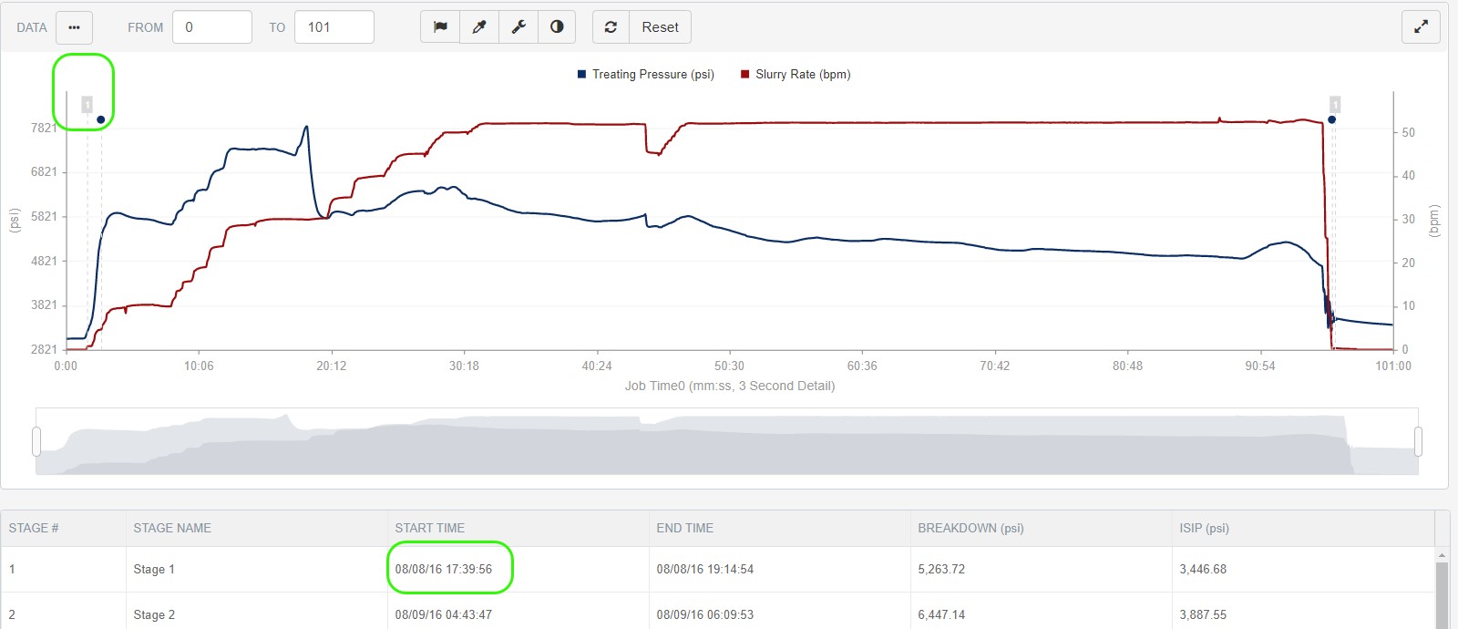Click the stage 1 end flag marker
1458x629 pixels.
1335,105
